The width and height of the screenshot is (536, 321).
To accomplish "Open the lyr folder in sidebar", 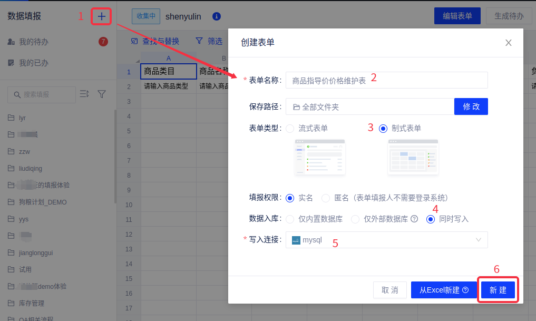I will [x=22, y=118].
